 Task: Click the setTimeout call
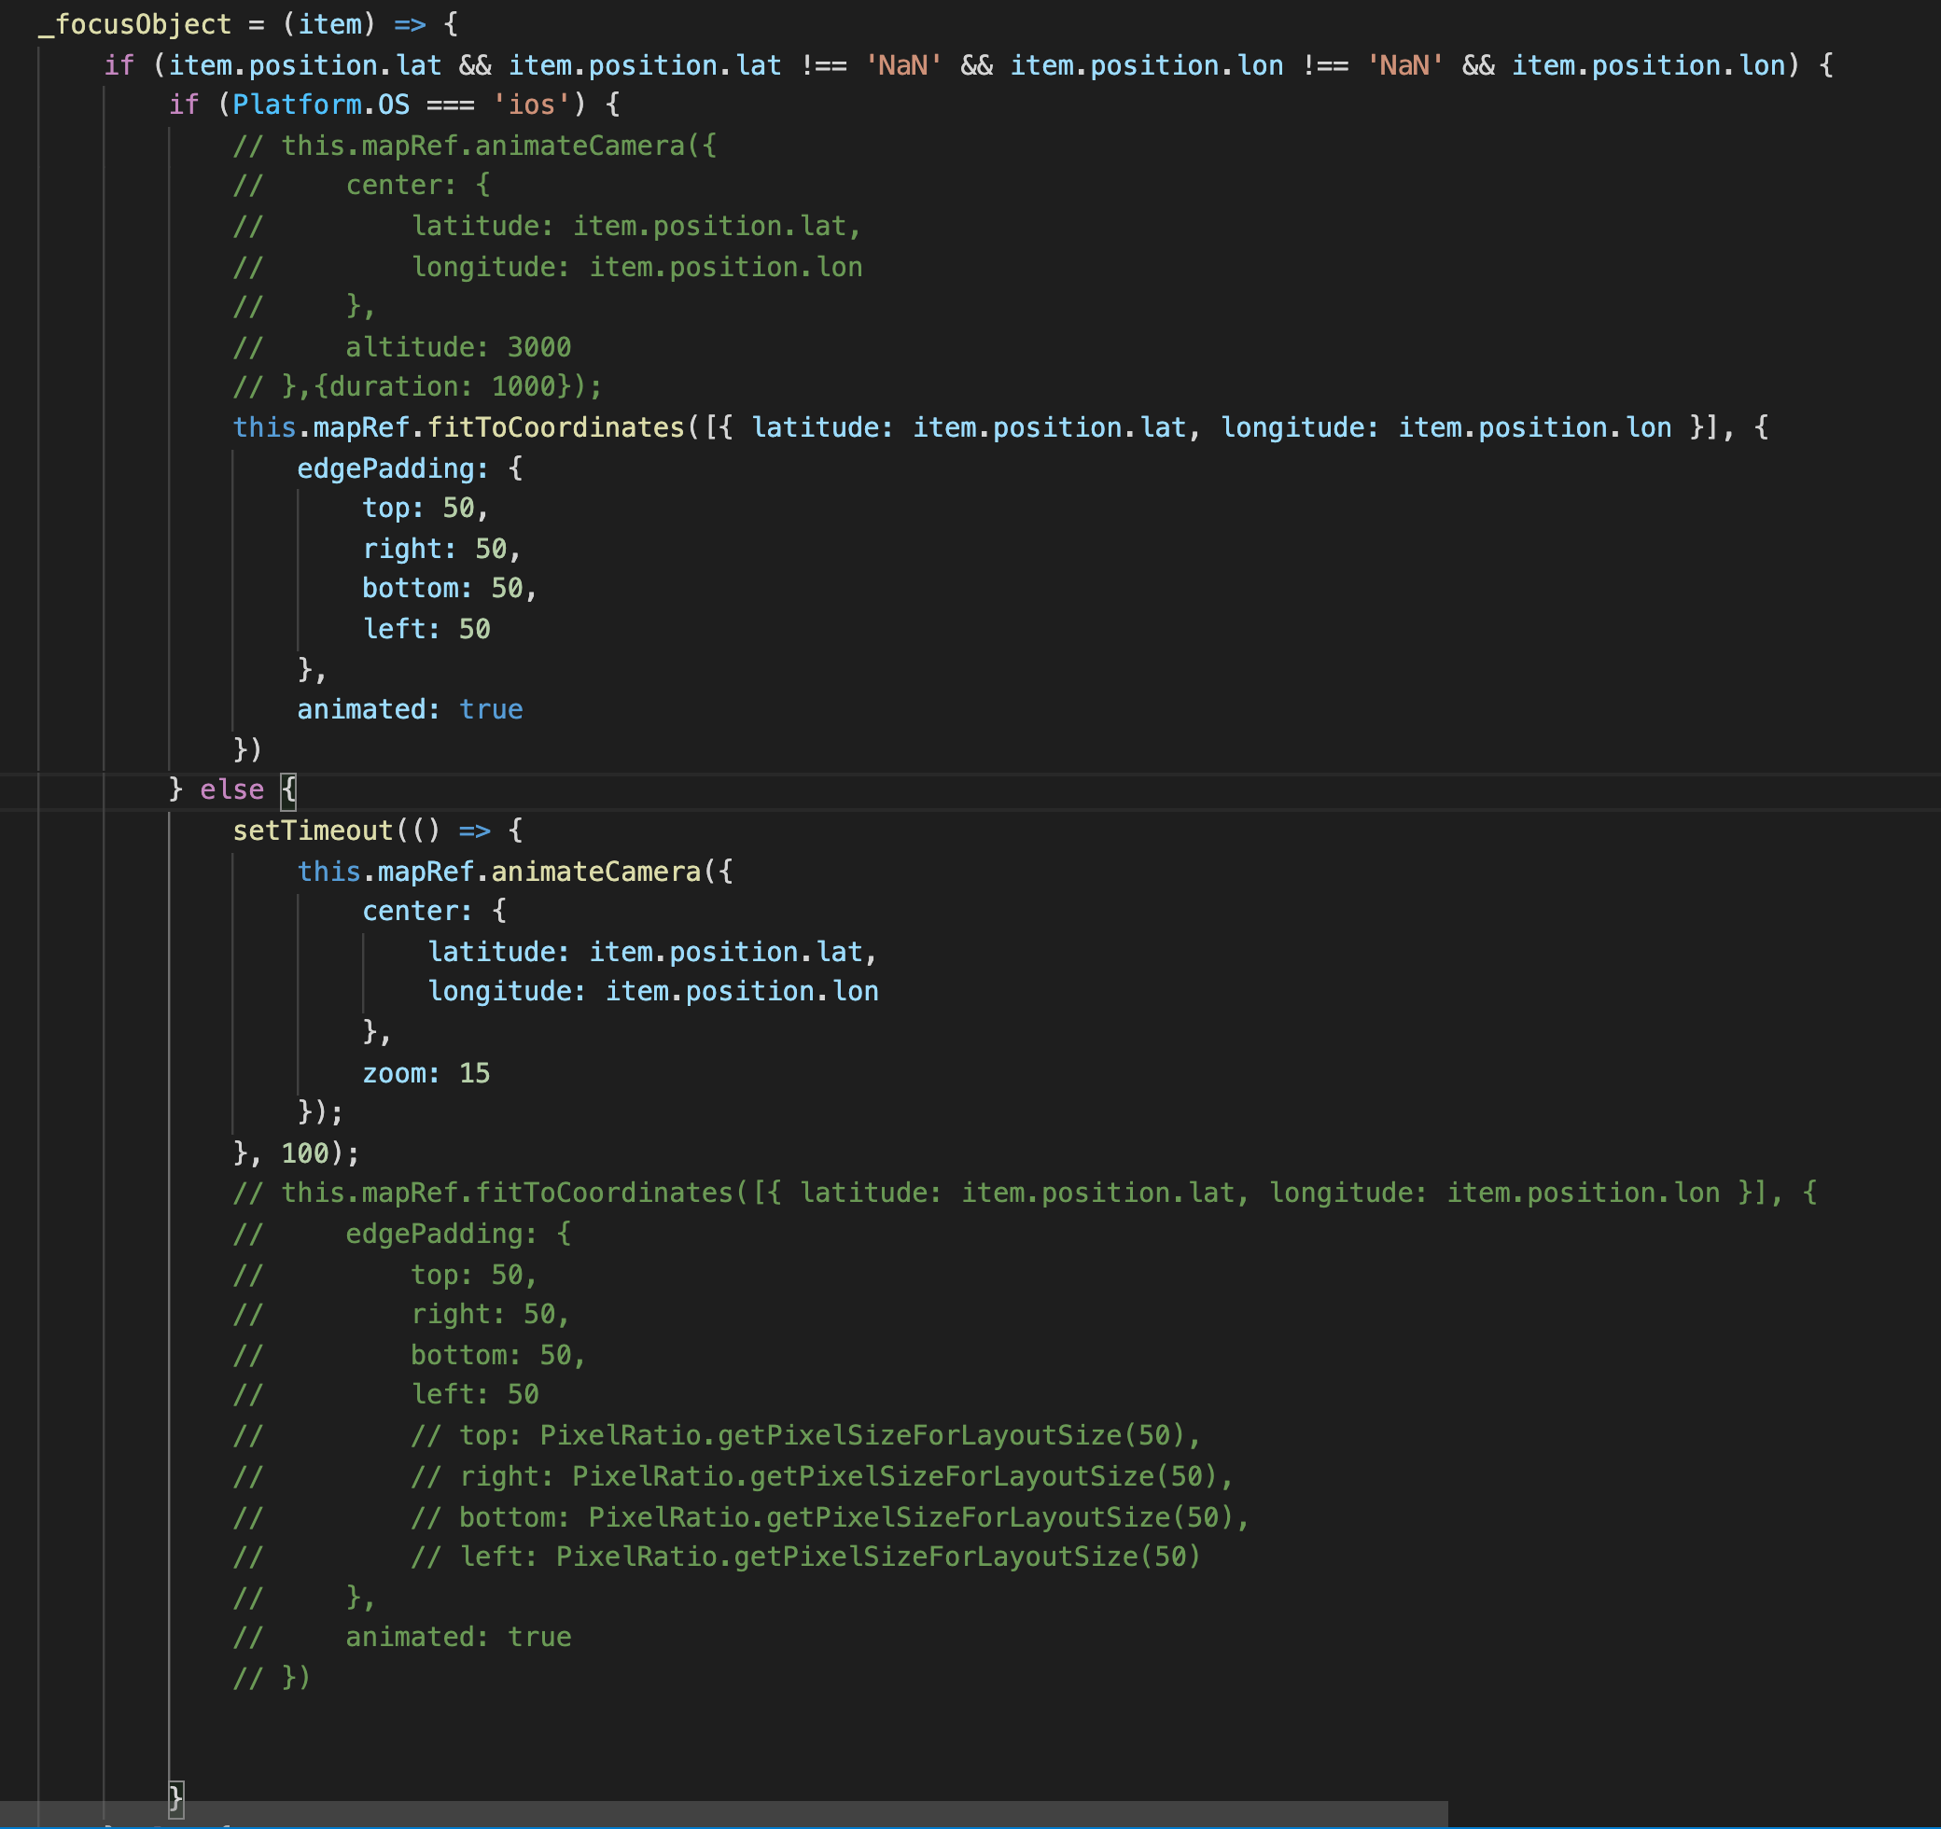pos(313,830)
